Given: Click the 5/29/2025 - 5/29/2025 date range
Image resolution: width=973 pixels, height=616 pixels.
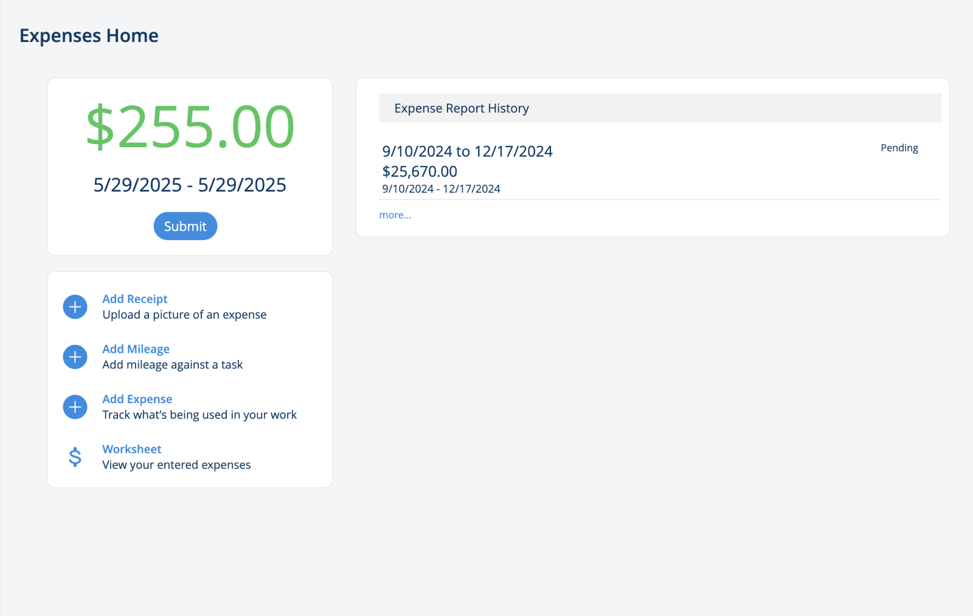Looking at the screenshot, I should point(190,185).
